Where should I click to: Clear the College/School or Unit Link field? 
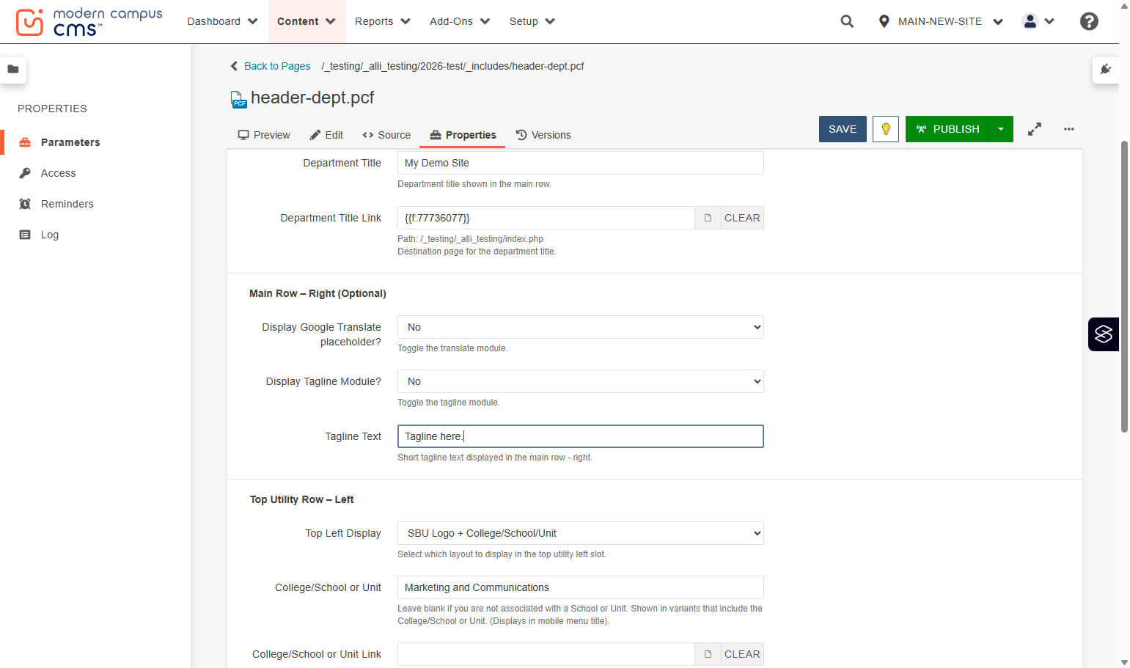(x=742, y=654)
